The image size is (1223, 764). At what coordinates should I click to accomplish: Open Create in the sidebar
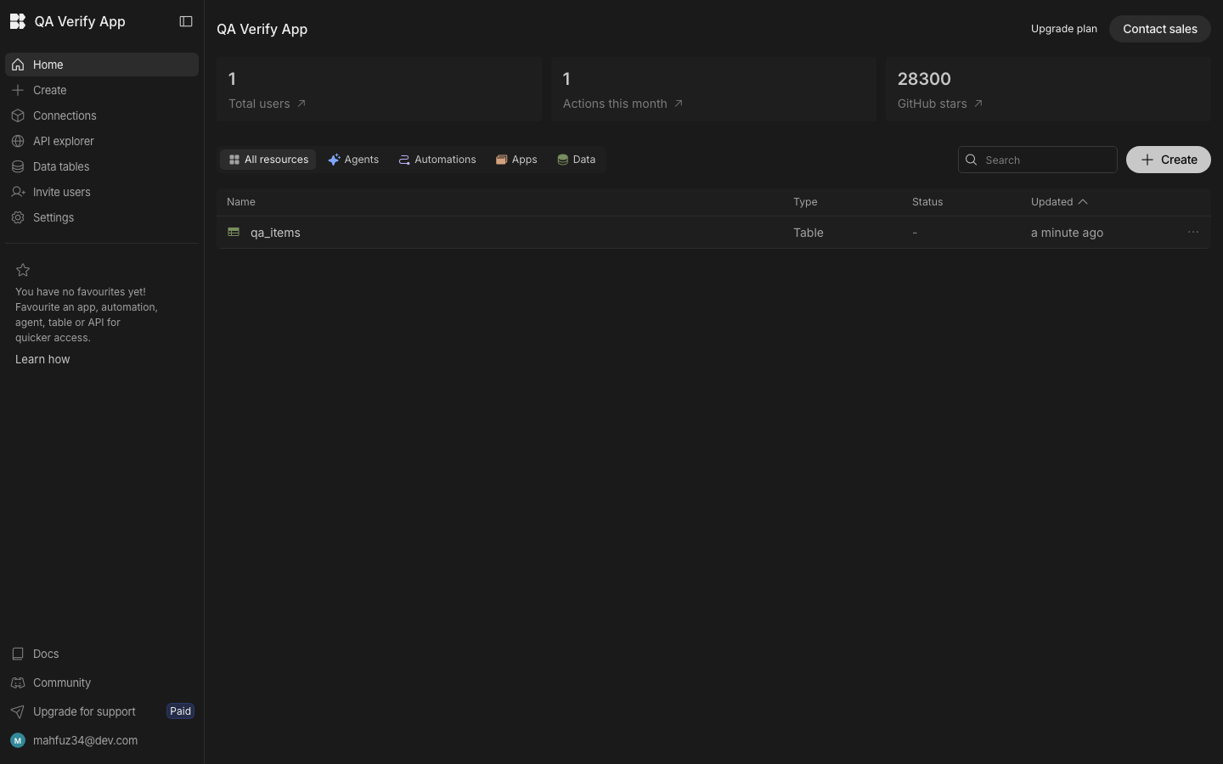[x=102, y=90]
